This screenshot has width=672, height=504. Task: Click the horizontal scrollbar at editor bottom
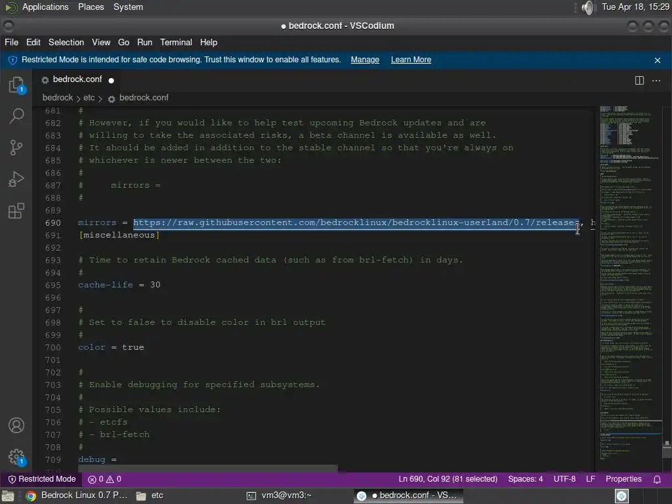208,469
